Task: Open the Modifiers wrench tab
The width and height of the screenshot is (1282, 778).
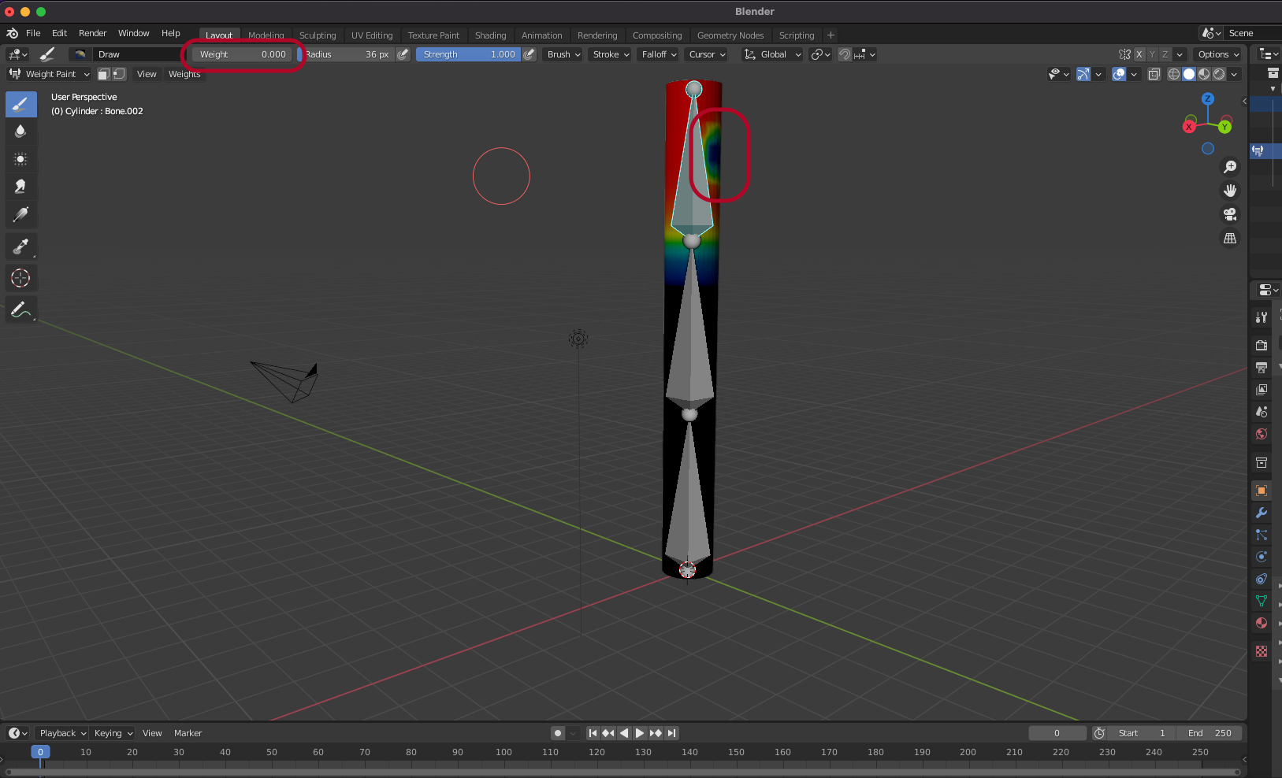Action: pos(1262,513)
